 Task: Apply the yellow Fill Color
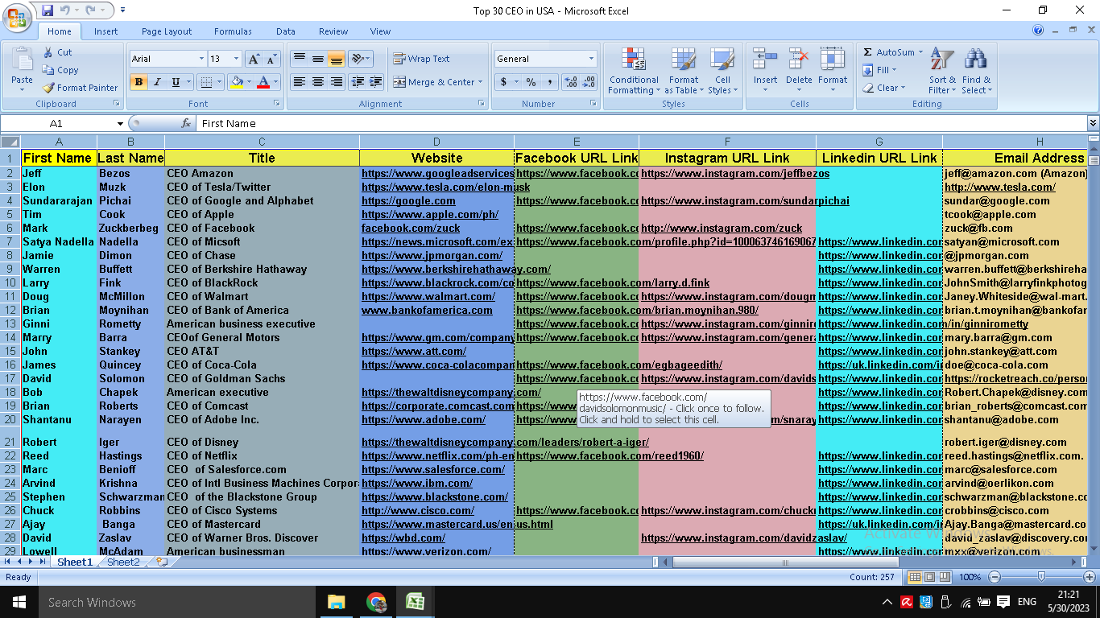236,82
